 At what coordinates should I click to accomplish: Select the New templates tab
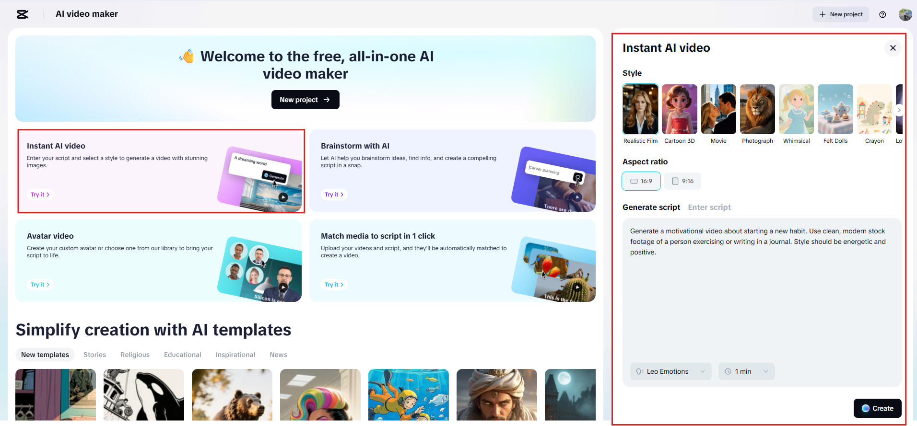(45, 355)
